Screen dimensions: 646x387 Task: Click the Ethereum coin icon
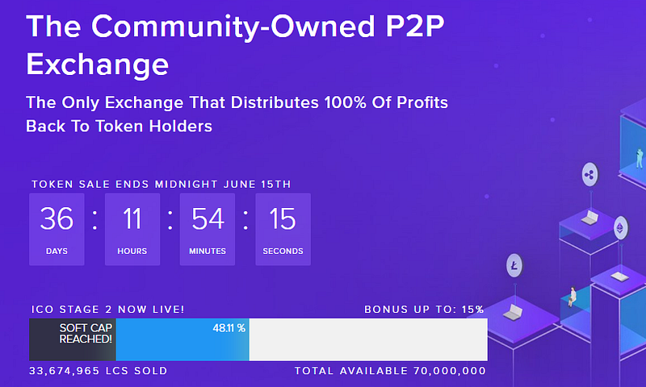coord(620,228)
